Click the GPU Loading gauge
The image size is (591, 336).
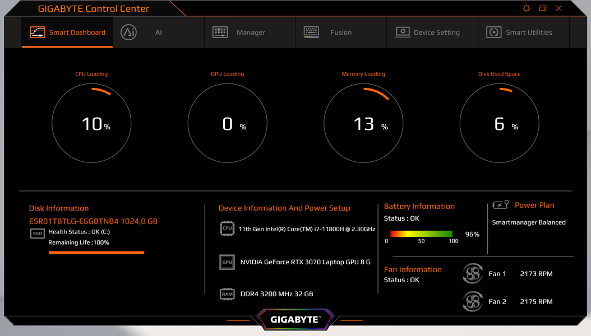[x=227, y=123]
